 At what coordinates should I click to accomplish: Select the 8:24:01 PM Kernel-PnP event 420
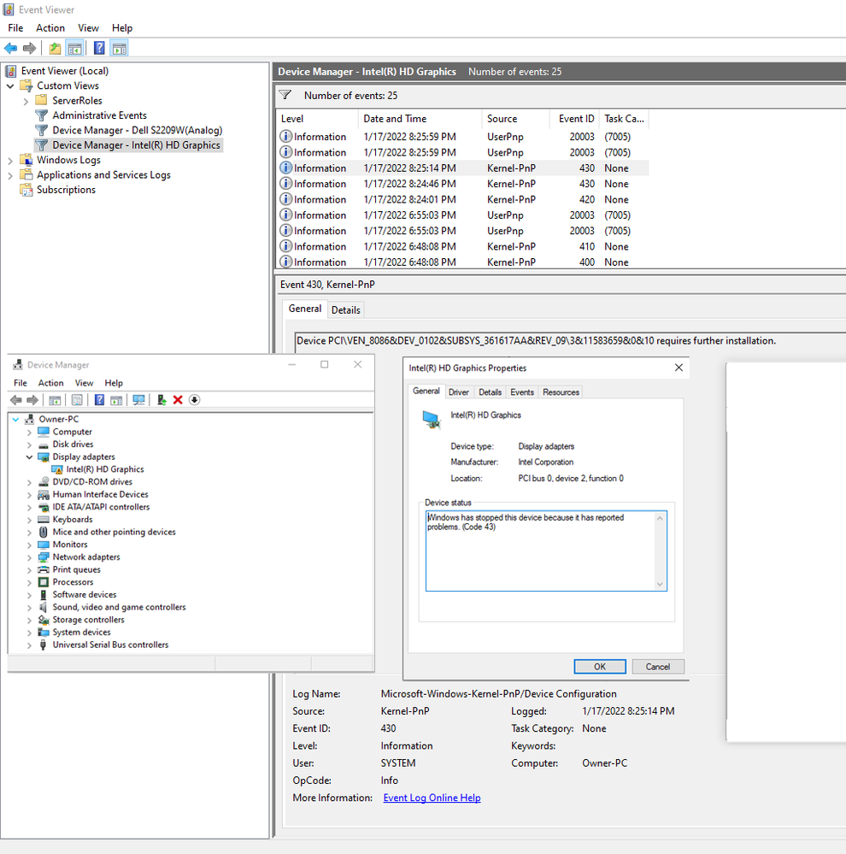(463, 199)
